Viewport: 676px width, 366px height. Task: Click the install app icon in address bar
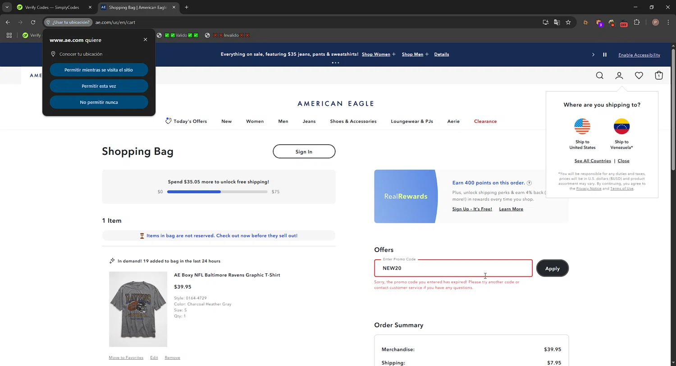(x=545, y=22)
